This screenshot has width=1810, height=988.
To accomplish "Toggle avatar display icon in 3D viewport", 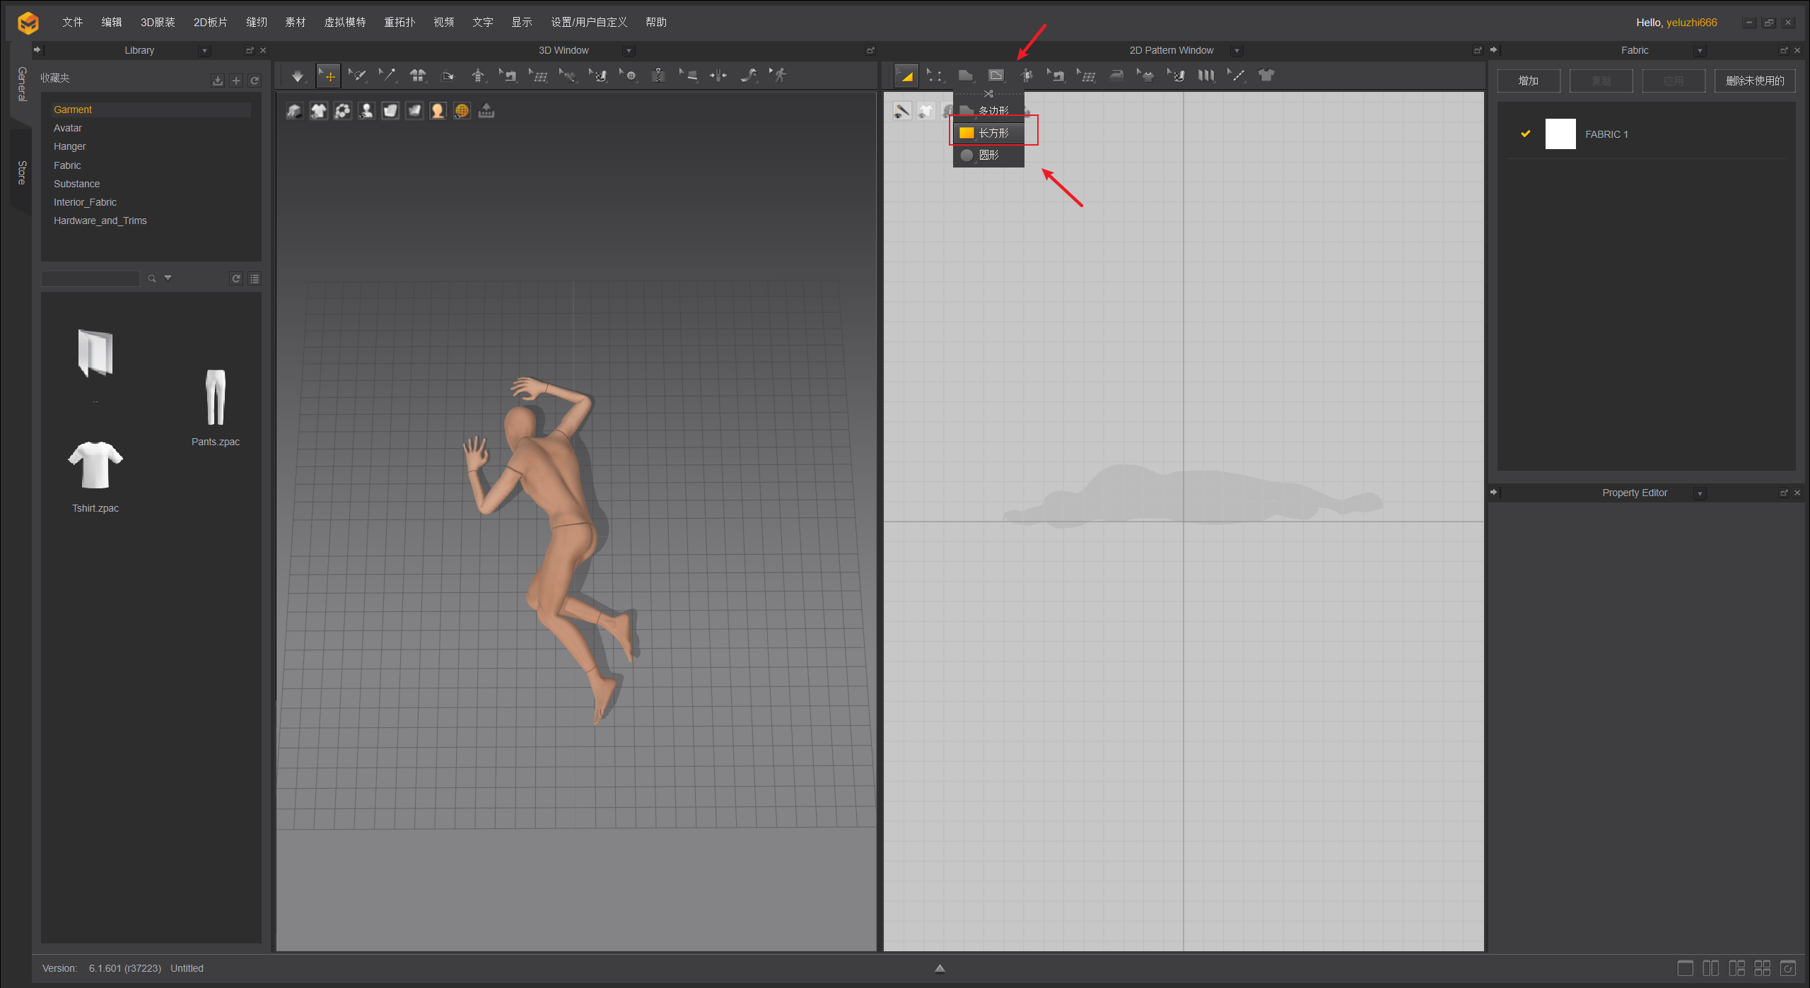I will pyautogui.click(x=366, y=111).
